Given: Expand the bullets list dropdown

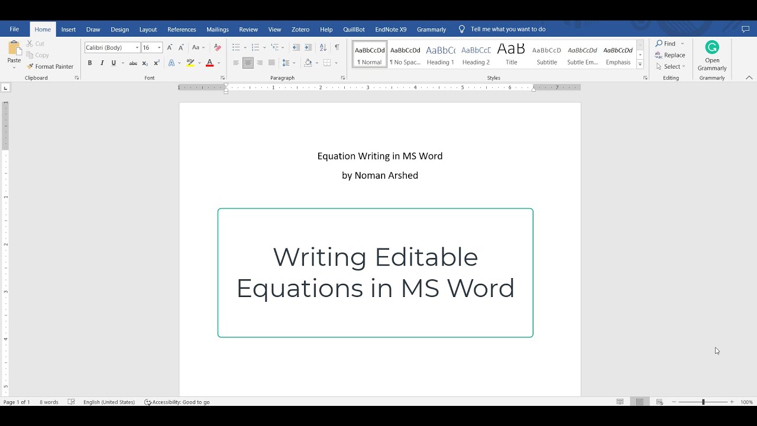Looking at the screenshot, I should tap(245, 47).
